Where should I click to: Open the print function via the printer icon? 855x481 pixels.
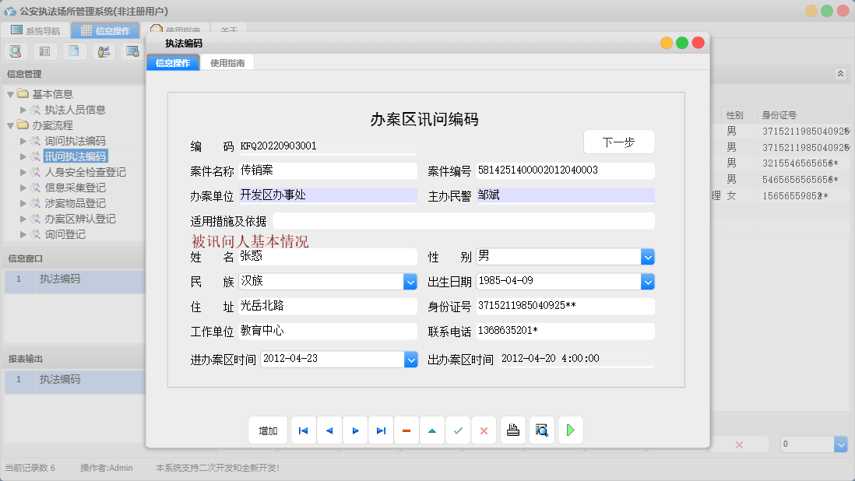pyautogui.click(x=512, y=430)
